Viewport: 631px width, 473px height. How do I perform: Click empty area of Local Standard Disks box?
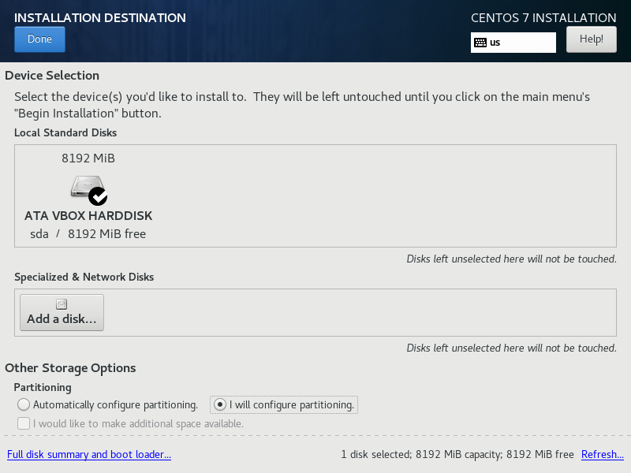(x=383, y=196)
